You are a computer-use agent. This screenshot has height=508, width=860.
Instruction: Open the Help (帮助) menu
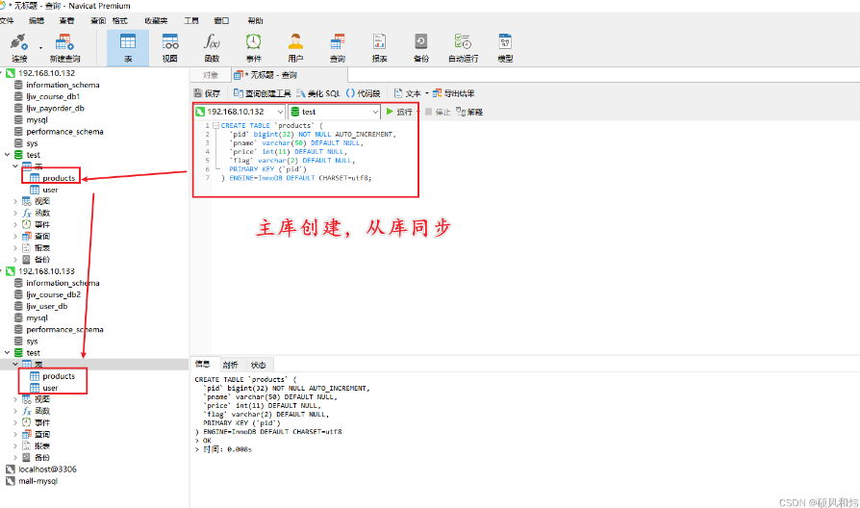click(255, 21)
